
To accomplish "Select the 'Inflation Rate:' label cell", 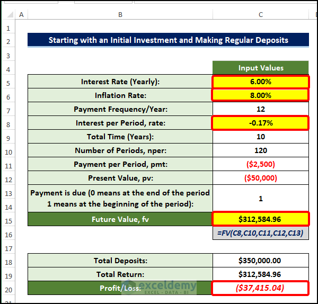I will [x=120, y=95].
